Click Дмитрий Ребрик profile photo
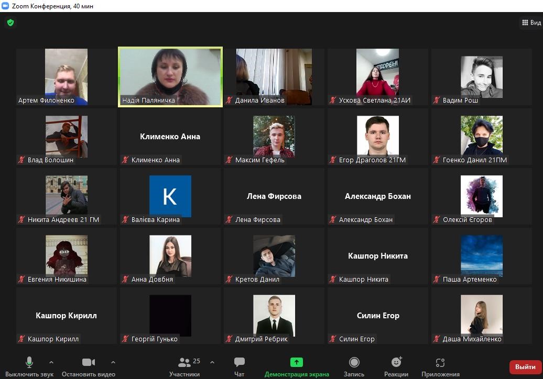 (x=274, y=316)
